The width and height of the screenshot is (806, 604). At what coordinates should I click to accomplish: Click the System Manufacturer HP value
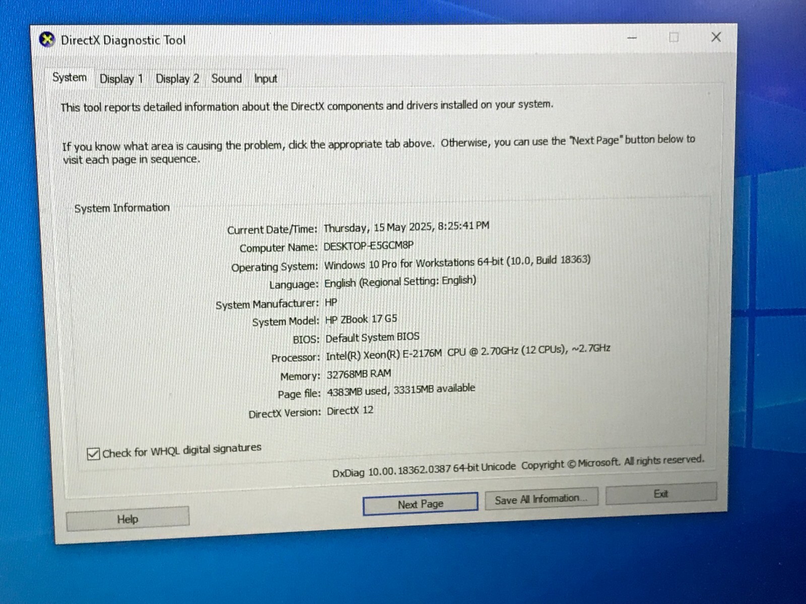[331, 303]
